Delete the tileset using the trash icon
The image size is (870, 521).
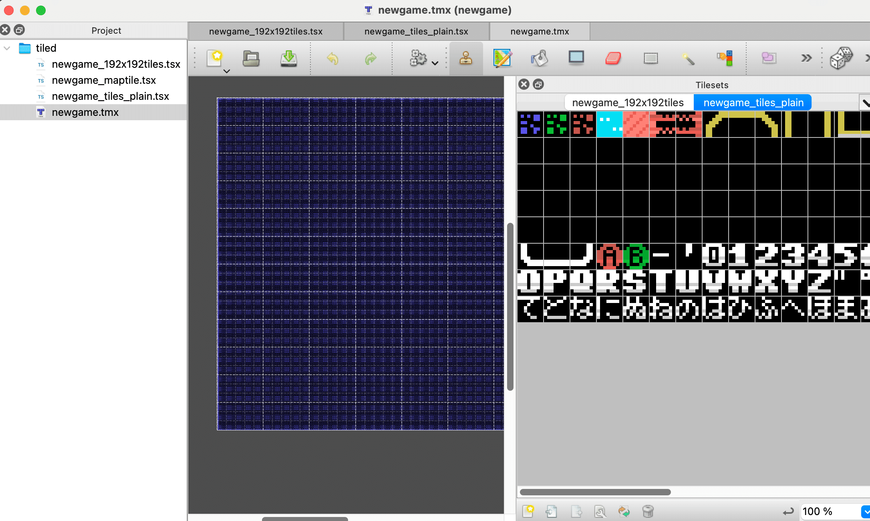point(648,511)
